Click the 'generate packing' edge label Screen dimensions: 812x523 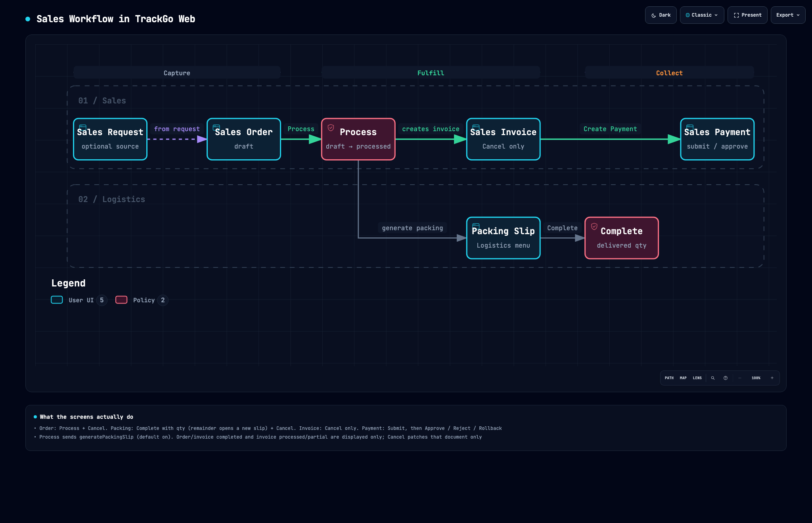point(412,228)
